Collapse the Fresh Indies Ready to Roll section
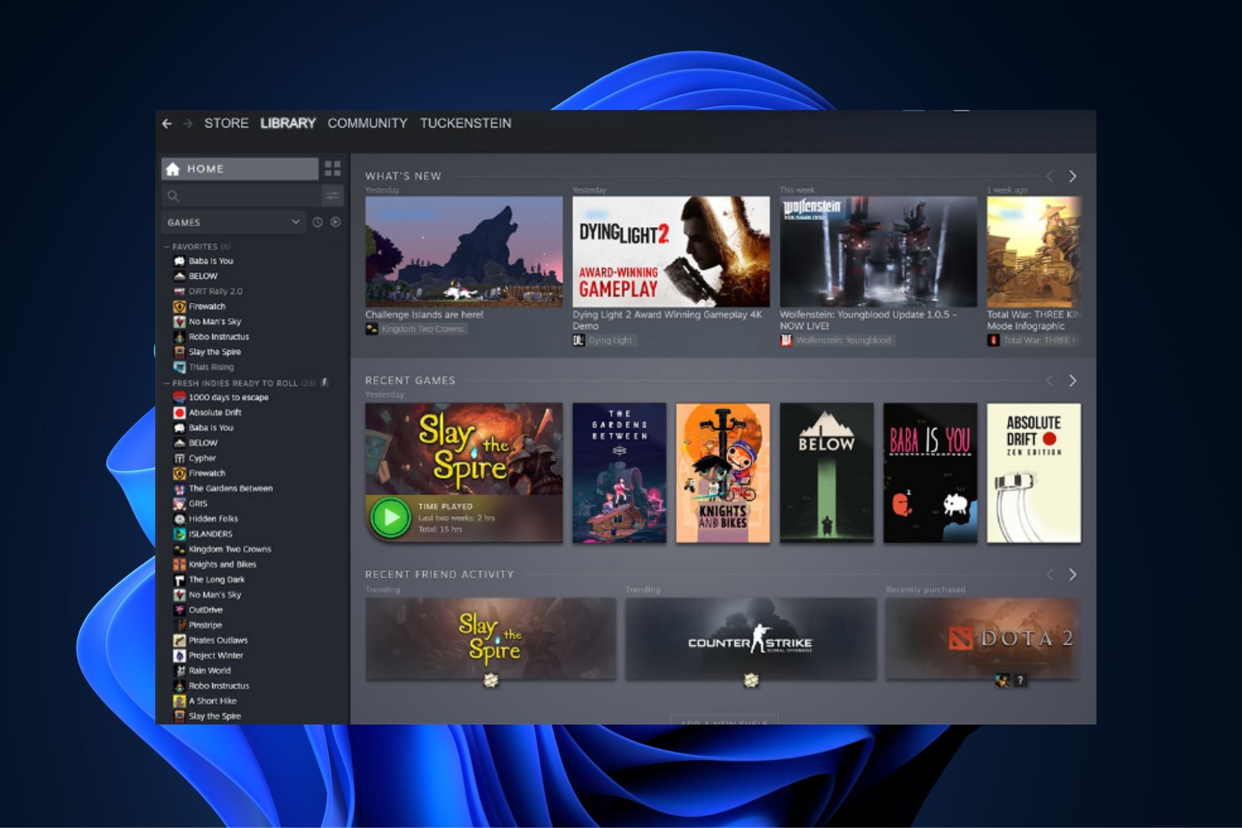 click(166, 382)
